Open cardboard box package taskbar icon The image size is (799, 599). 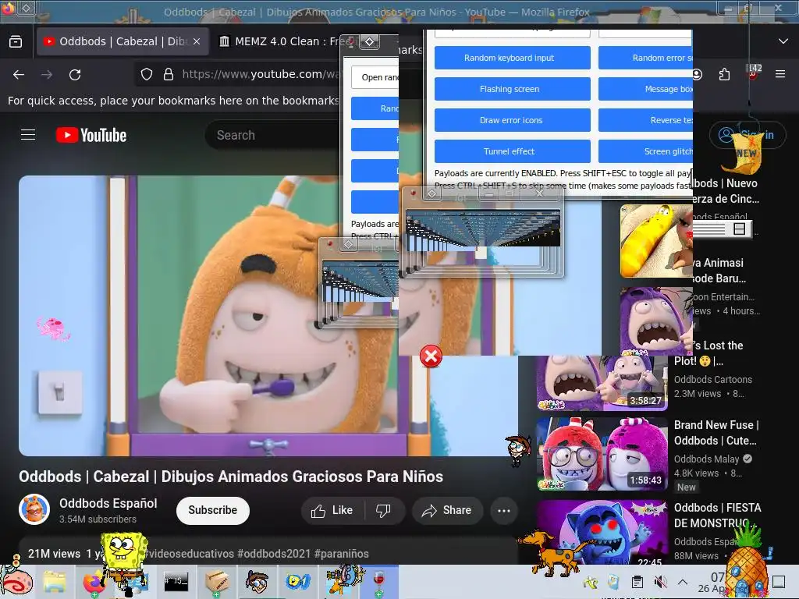(x=217, y=582)
